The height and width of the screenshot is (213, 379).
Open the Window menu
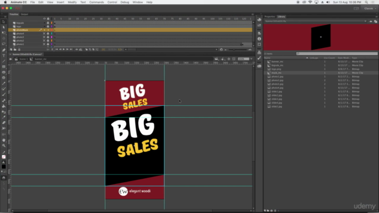[x=137, y=2]
